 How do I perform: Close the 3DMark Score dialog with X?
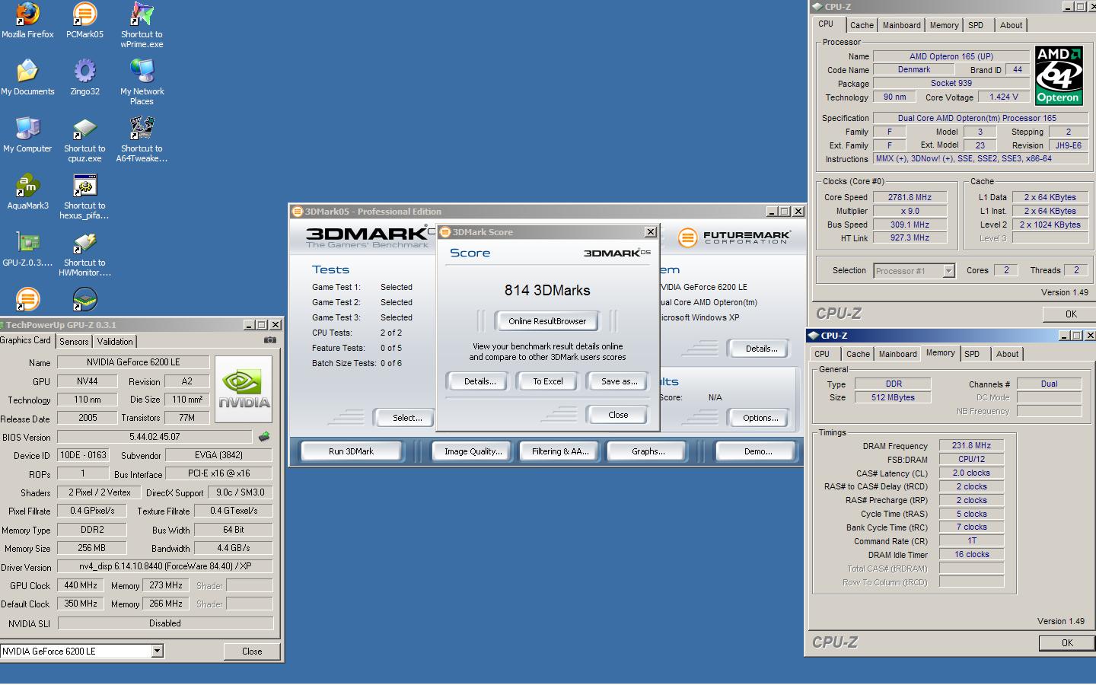point(651,231)
